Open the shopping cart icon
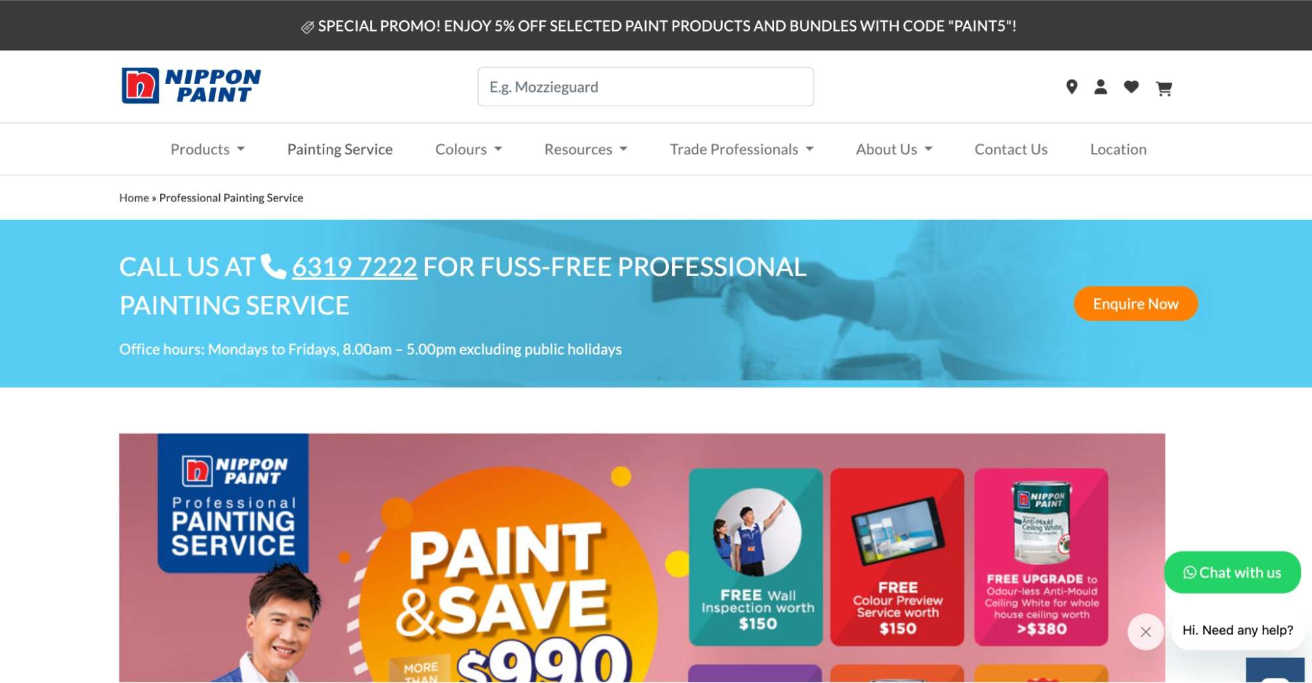This screenshot has height=683, width=1312. pyautogui.click(x=1164, y=88)
